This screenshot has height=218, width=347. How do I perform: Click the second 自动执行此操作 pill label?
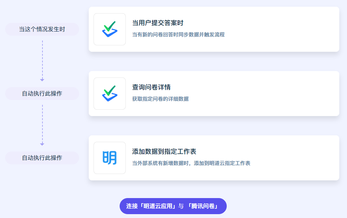click(x=42, y=158)
